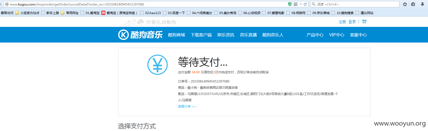The width and height of the screenshot is (428, 131).
Task: Open the bookmarks list icon
Action: pyautogui.click(x=413, y=4)
